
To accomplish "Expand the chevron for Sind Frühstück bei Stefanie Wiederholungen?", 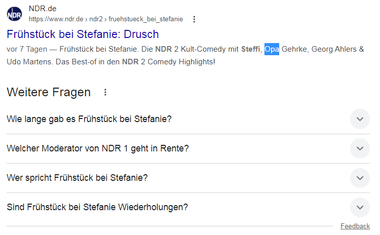I will [x=360, y=207].
